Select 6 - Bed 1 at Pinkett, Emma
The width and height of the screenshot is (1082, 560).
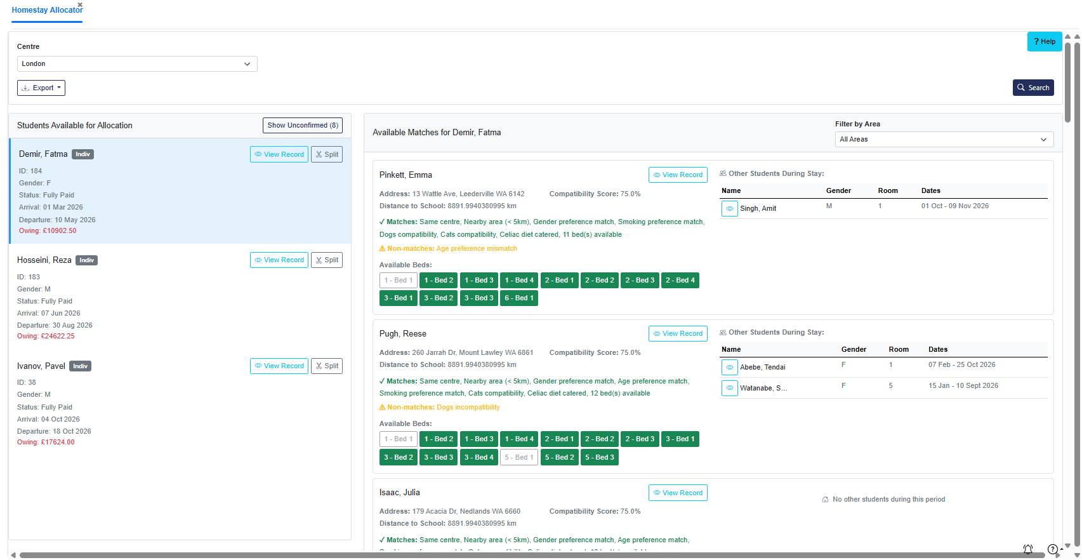pos(519,298)
